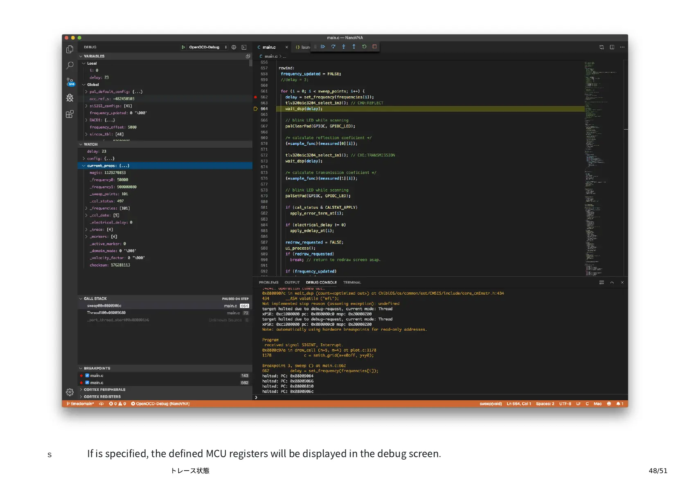Screen dimensions: 689x487
Task: Collapse the current_props watch entry
Action: [x=84, y=166]
